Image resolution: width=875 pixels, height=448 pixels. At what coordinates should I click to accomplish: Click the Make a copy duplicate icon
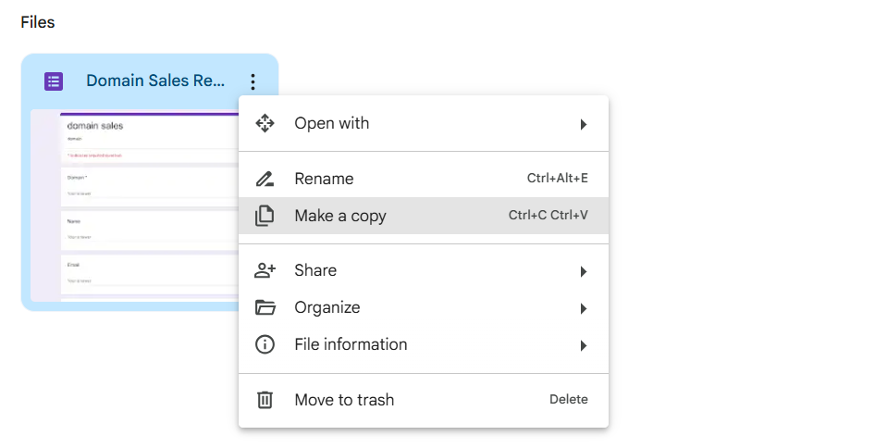click(265, 216)
